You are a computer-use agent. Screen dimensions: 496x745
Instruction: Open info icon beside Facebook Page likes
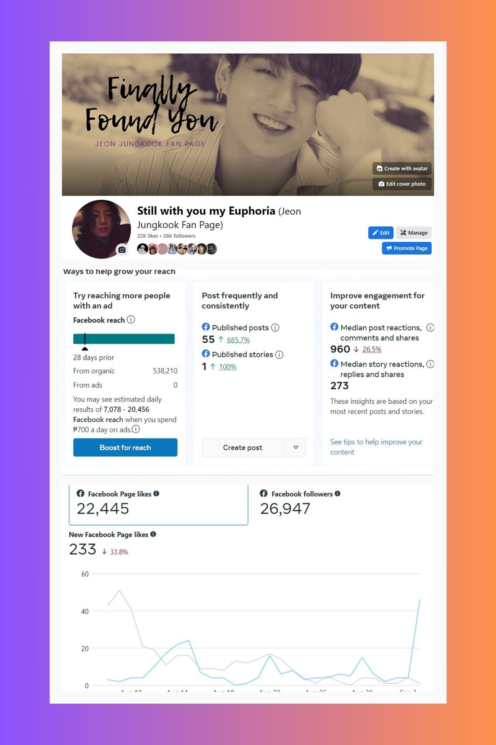click(x=156, y=494)
